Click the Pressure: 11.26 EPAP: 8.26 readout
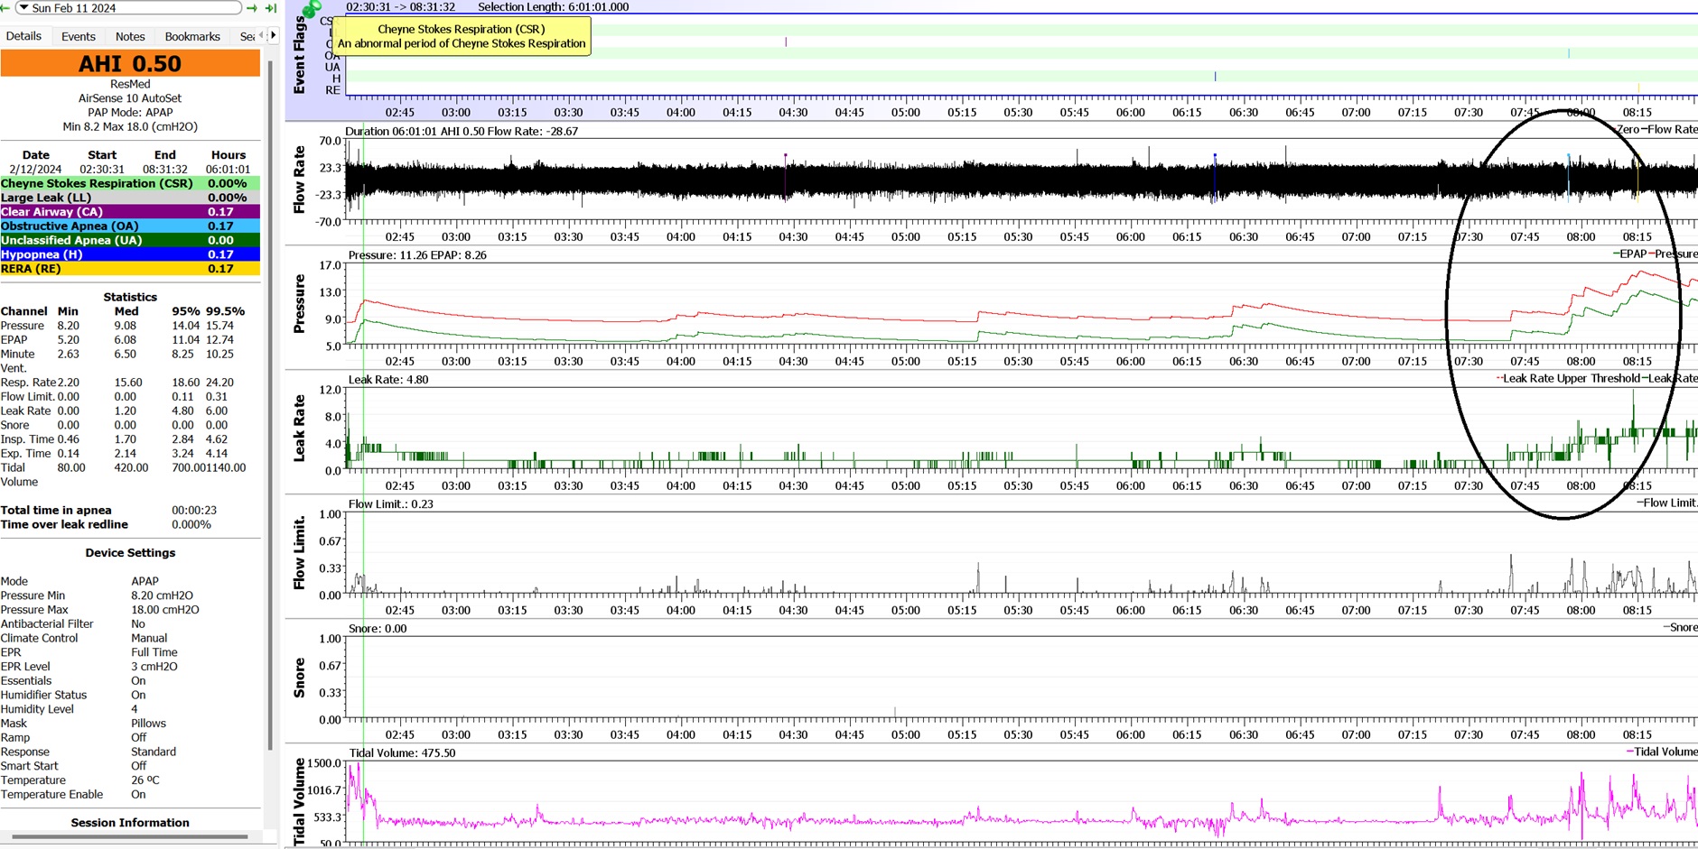The image size is (1698, 849). click(x=417, y=255)
